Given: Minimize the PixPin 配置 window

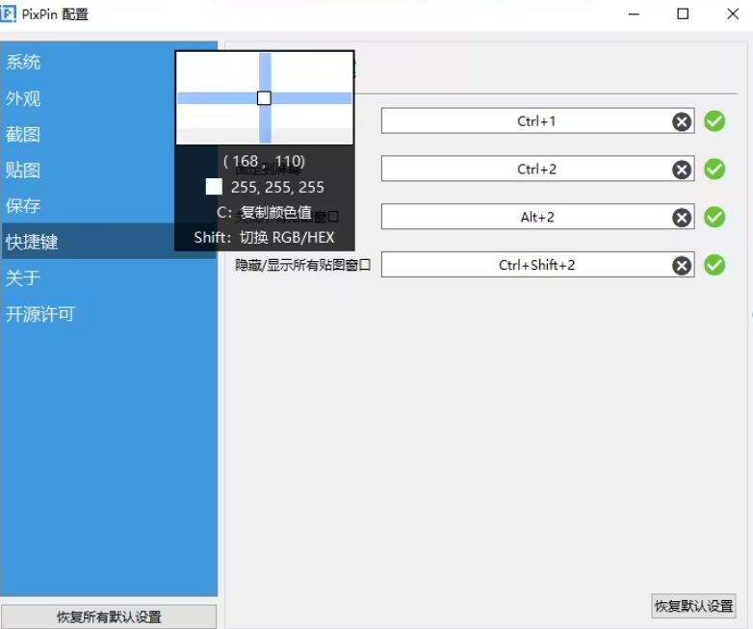Looking at the screenshot, I should click(634, 13).
